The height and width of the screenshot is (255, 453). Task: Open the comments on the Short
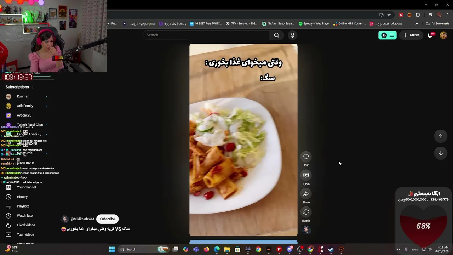tap(306, 175)
